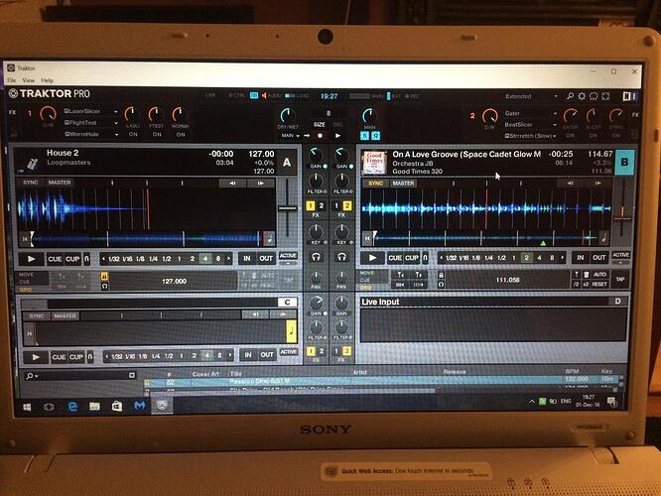Open the File menu
This screenshot has width=661, height=496.
(11, 80)
